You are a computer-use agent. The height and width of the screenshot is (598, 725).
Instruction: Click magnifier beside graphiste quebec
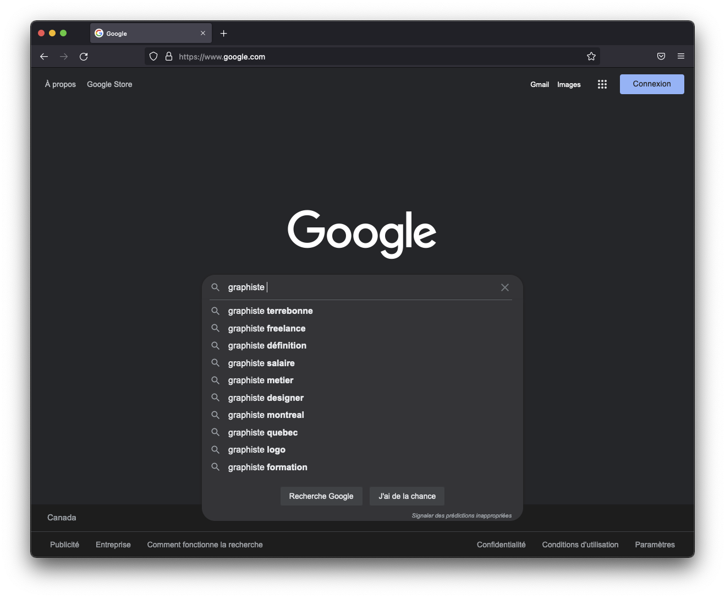pyautogui.click(x=216, y=432)
